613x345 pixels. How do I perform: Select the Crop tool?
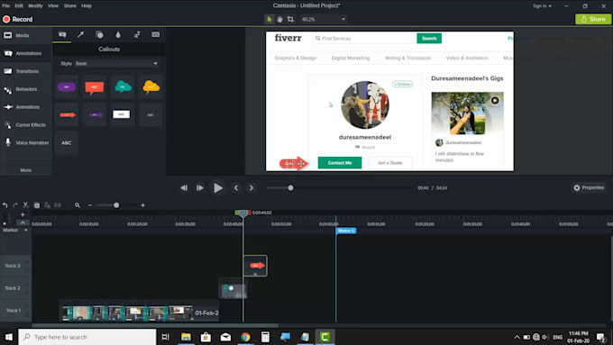pyautogui.click(x=290, y=19)
